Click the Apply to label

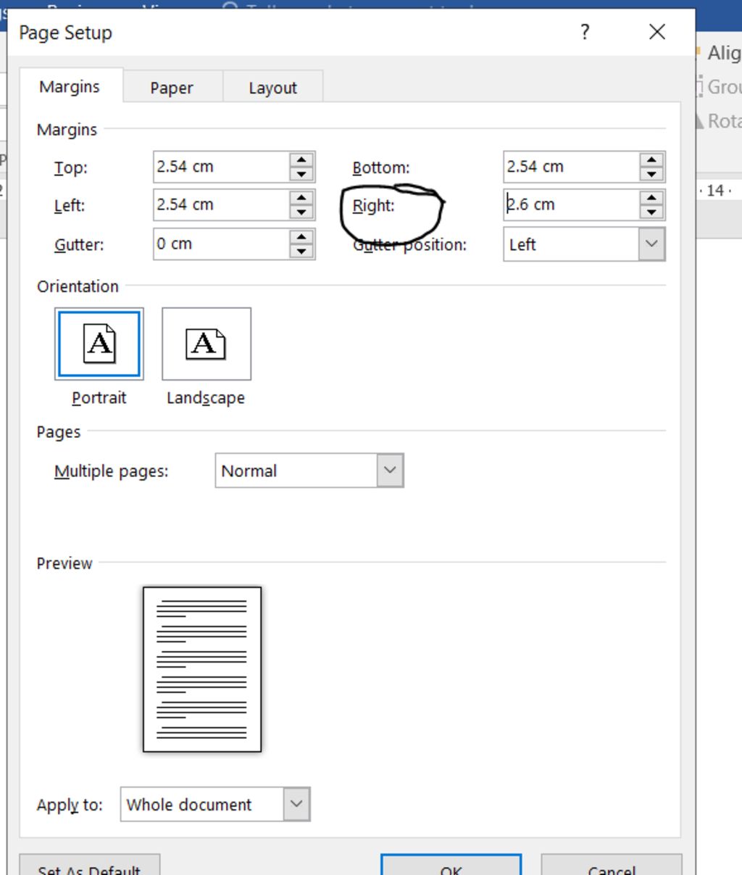(x=70, y=805)
